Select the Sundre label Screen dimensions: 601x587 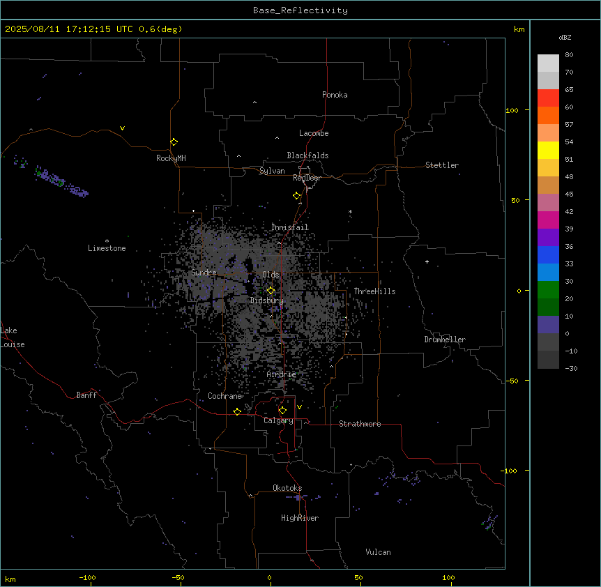point(204,273)
